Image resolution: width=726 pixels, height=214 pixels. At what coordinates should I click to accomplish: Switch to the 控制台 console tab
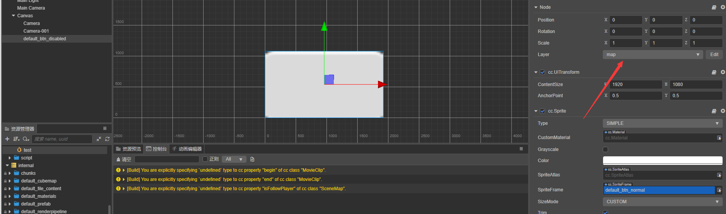[156, 149]
